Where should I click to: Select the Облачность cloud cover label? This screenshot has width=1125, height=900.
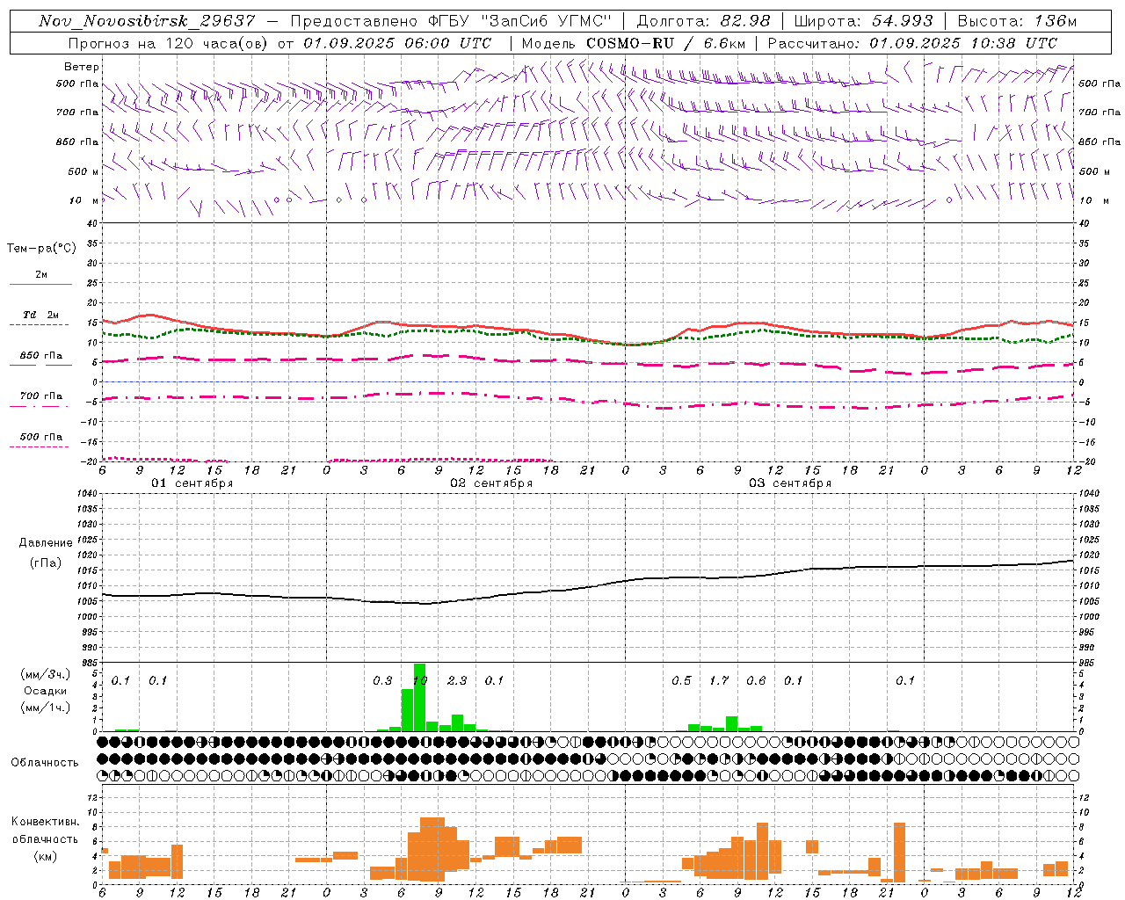pyautogui.click(x=45, y=763)
